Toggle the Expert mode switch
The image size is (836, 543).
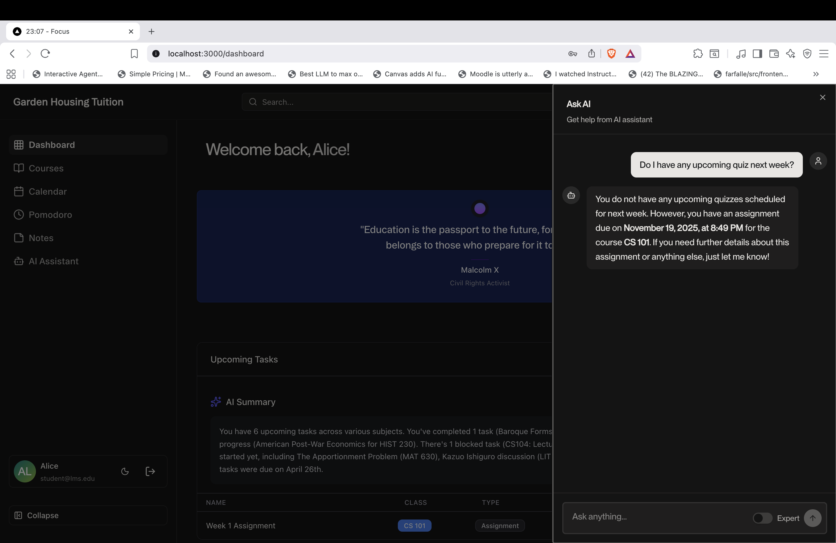coord(762,518)
